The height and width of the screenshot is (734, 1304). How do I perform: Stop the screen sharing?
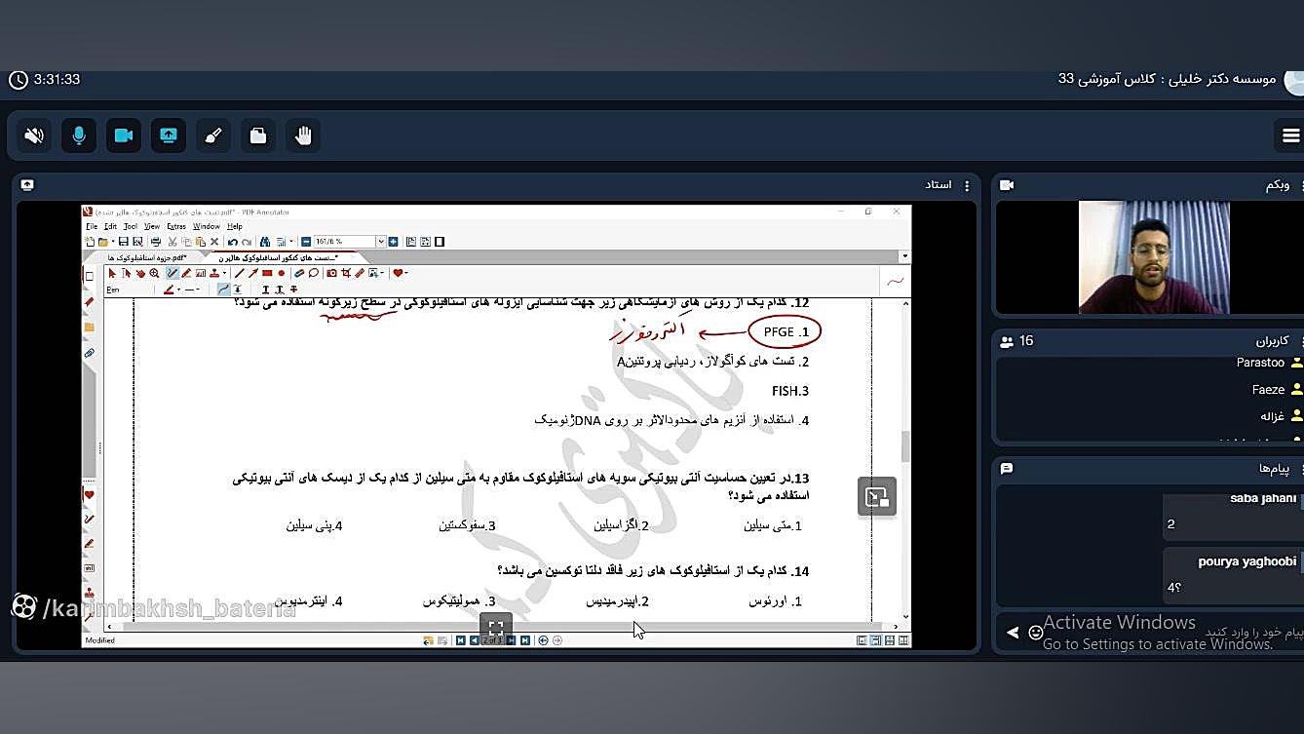(168, 135)
